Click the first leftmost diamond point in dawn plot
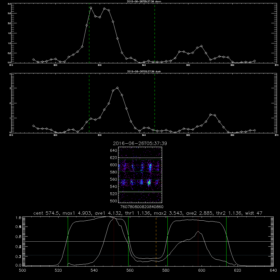The height and width of the screenshot is (280, 280). tap(33, 59)
